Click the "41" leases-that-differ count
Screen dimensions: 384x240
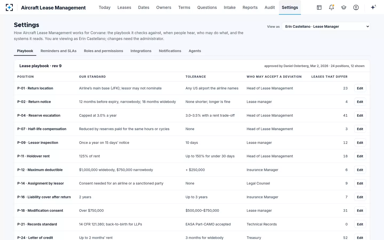pyautogui.click(x=345, y=115)
